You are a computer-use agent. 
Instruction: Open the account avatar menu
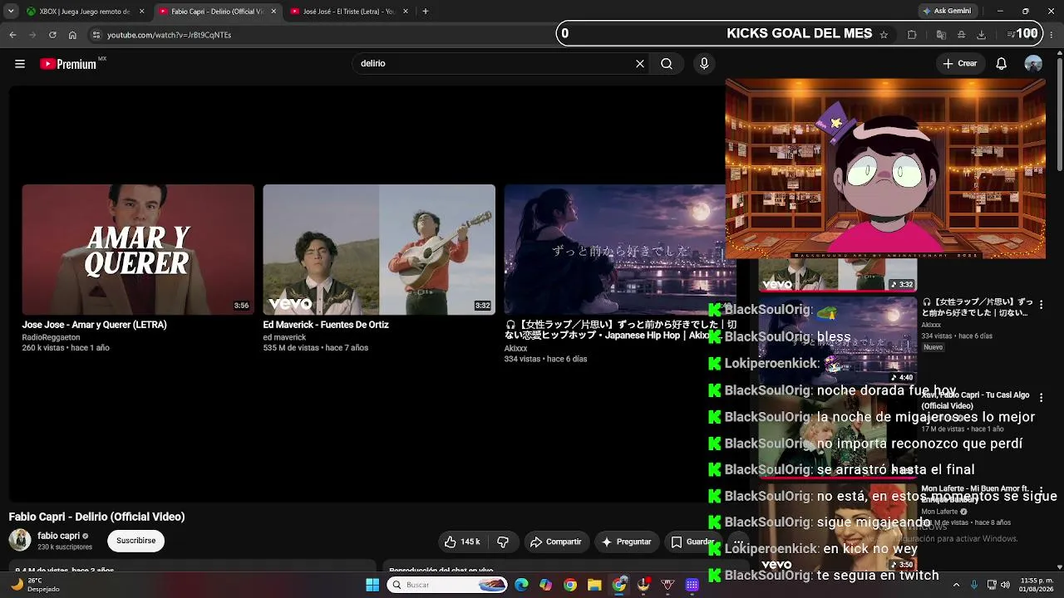[x=1033, y=64]
